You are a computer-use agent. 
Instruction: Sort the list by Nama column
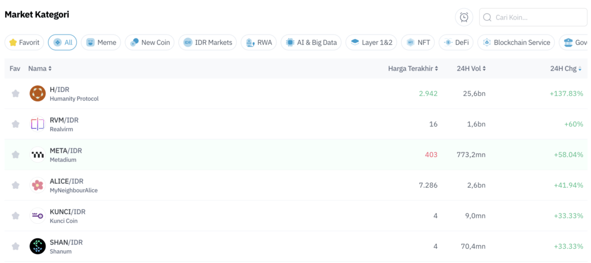pos(40,68)
